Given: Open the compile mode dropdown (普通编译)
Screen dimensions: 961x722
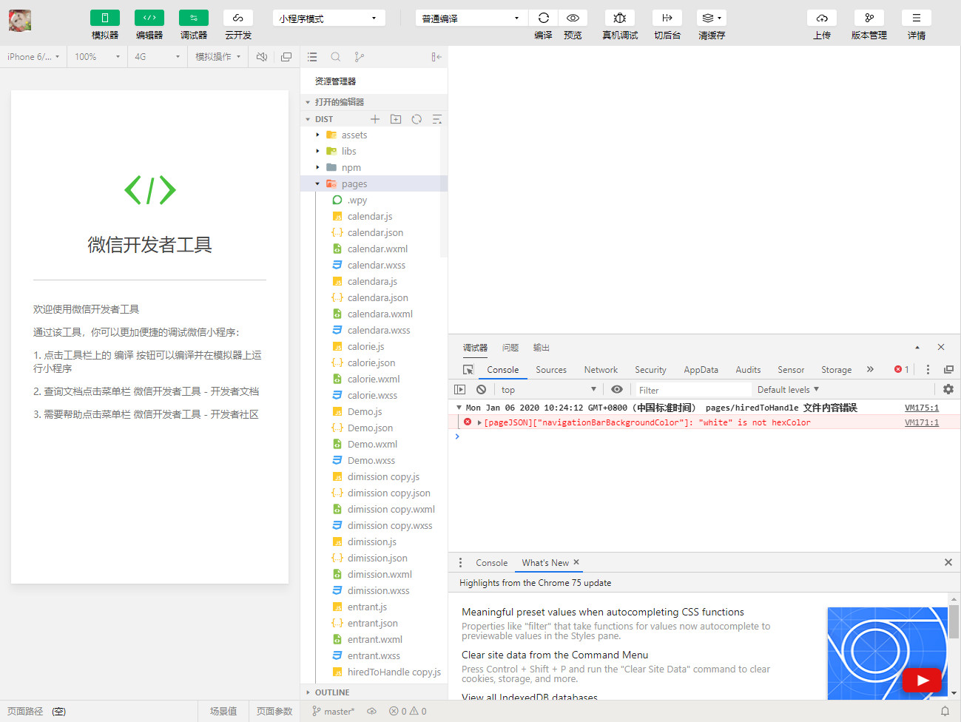Looking at the screenshot, I should coord(471,18).
